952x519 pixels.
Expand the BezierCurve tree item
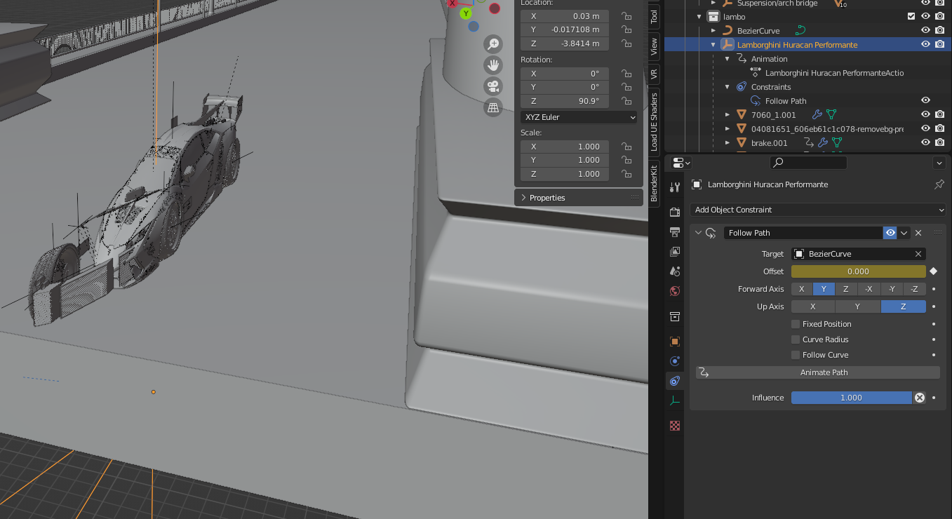tap(713, 31)
